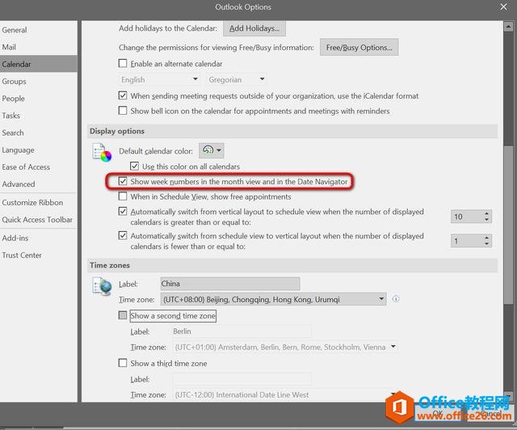Enable Show a third time zone

(x=123, y=363)
